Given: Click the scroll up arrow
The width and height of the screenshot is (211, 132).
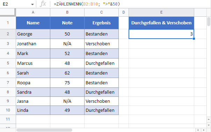Looking at the screenshot, I should tap(209, 119).
